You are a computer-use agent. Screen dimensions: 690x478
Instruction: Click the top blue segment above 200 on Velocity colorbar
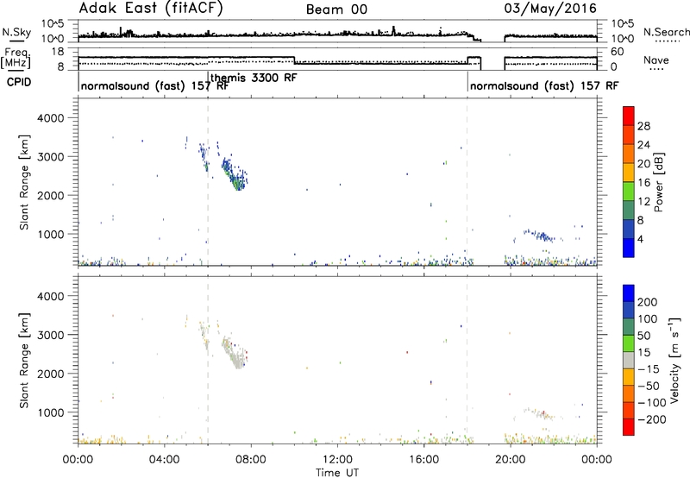coord(629,293)
